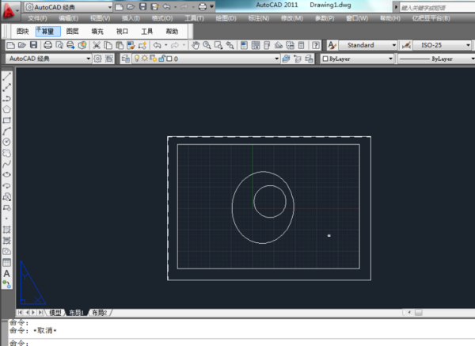Image resolution: width=475 pixels, height=346 pixels.
Task: Click the Layer Previous icon
Action: pyautogui.click(x=298, y=59)
